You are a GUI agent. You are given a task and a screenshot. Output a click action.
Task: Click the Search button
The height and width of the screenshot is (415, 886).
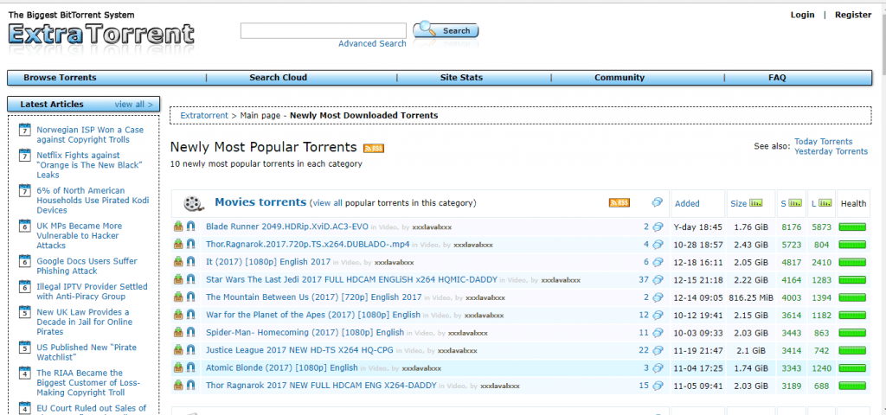pos(446,30)
